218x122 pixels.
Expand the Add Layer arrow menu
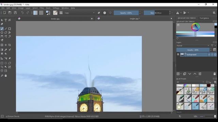(x=181, y=74)
